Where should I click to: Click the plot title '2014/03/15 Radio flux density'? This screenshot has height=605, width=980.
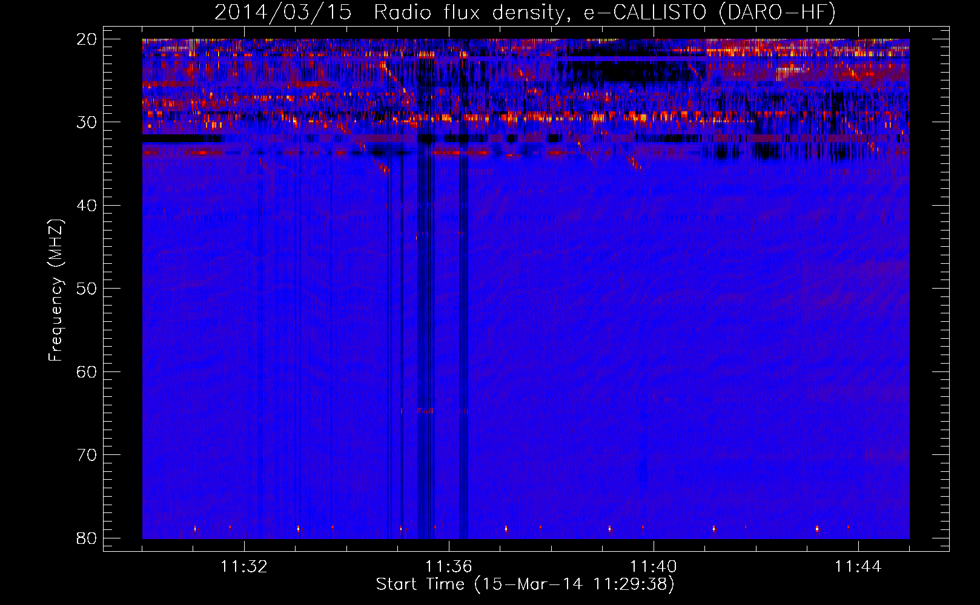point(525,12)
